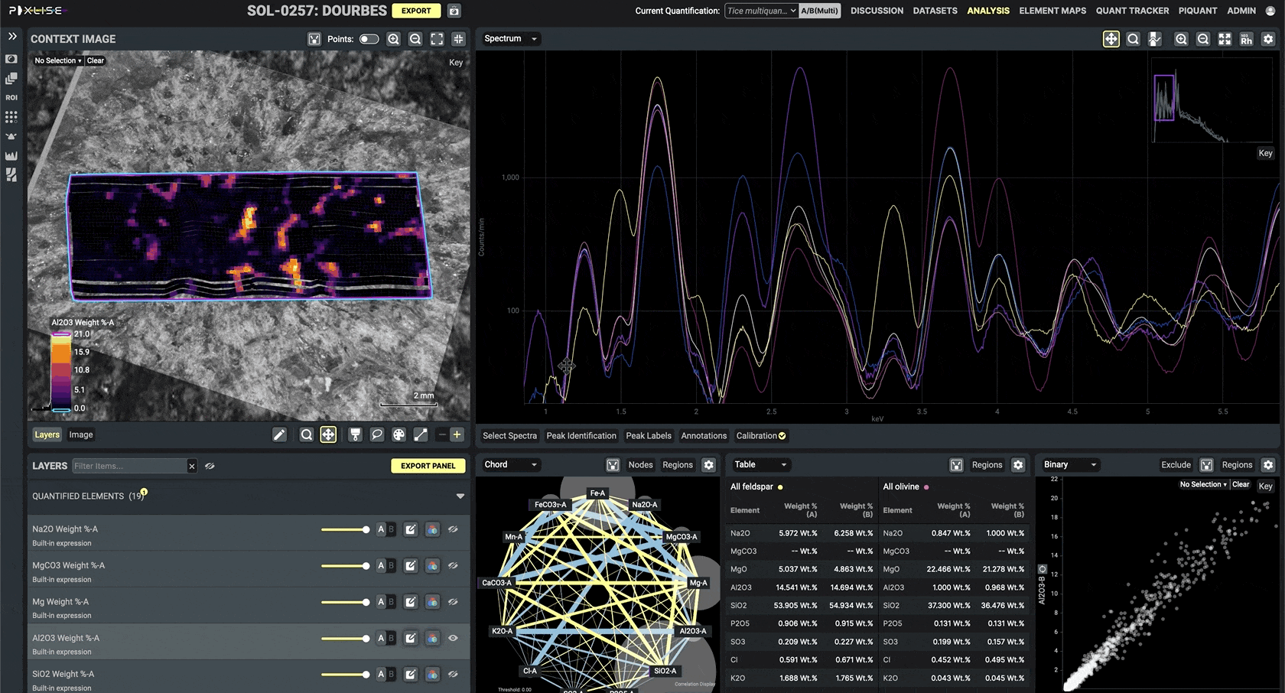The width and height of the screenshot is (1285, 693).
Task: Switch to the Discussion tab
Action: (x=877, y=11)
